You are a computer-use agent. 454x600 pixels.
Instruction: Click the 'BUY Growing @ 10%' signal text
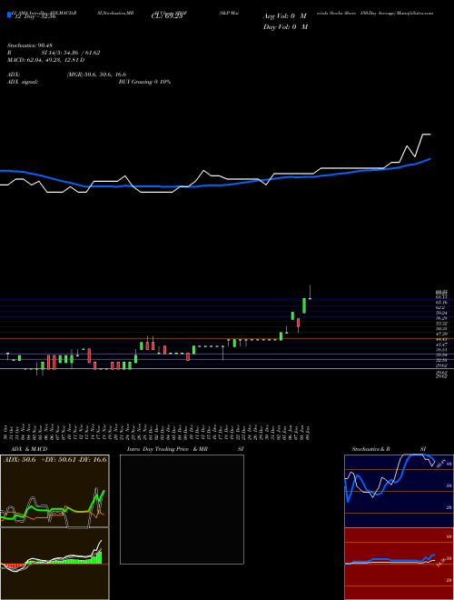pyautogui.click(x=144, y=82)
